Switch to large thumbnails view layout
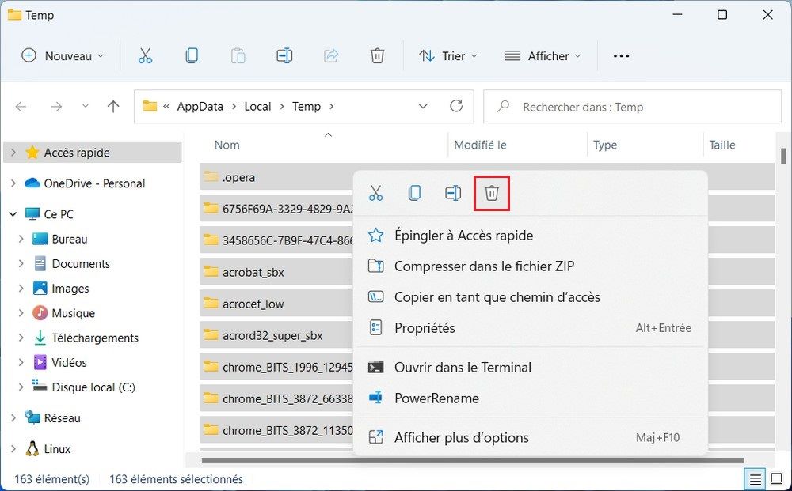The image size is (792, 491). click(778, 479)
